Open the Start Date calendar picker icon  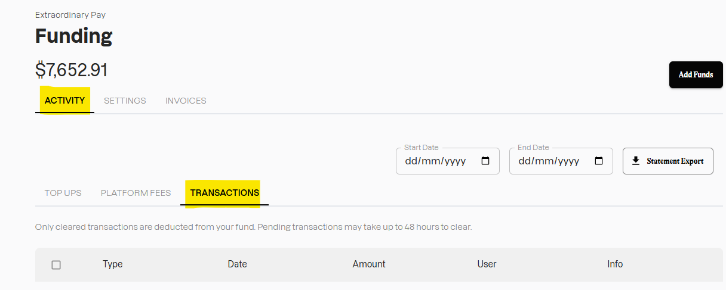click(x=485, y=161)
